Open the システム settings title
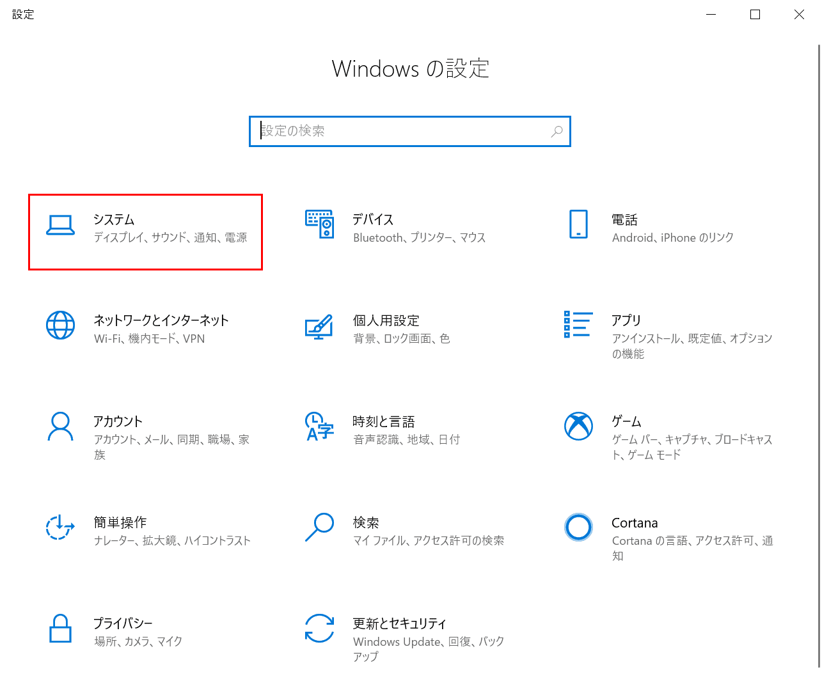Image resolution: width=822 pixels, height=688 pixels. coord(114,219)
